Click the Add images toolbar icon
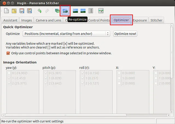 57,11
